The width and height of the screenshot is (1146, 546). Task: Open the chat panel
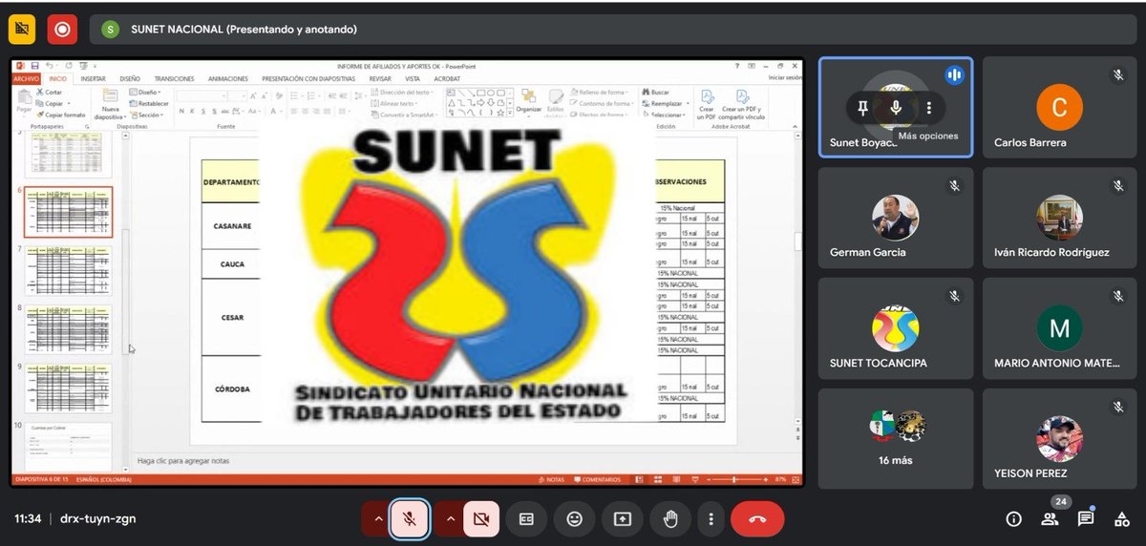pyautogui.click(x=1086, y=519)
